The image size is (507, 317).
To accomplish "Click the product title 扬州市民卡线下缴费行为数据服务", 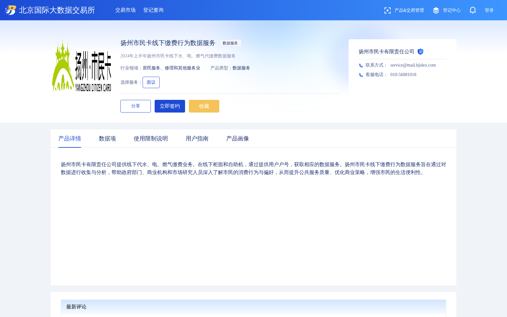I will pos(168,43).
